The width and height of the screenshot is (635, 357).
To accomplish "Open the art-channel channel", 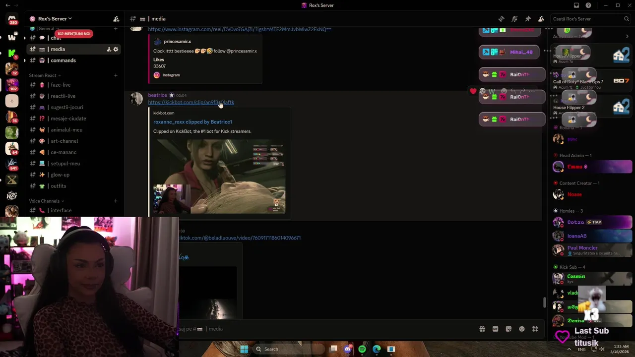I will click(64, 141).
